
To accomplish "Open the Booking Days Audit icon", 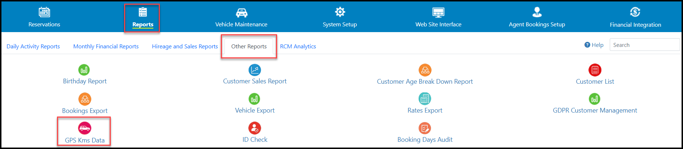I will 425,128.
